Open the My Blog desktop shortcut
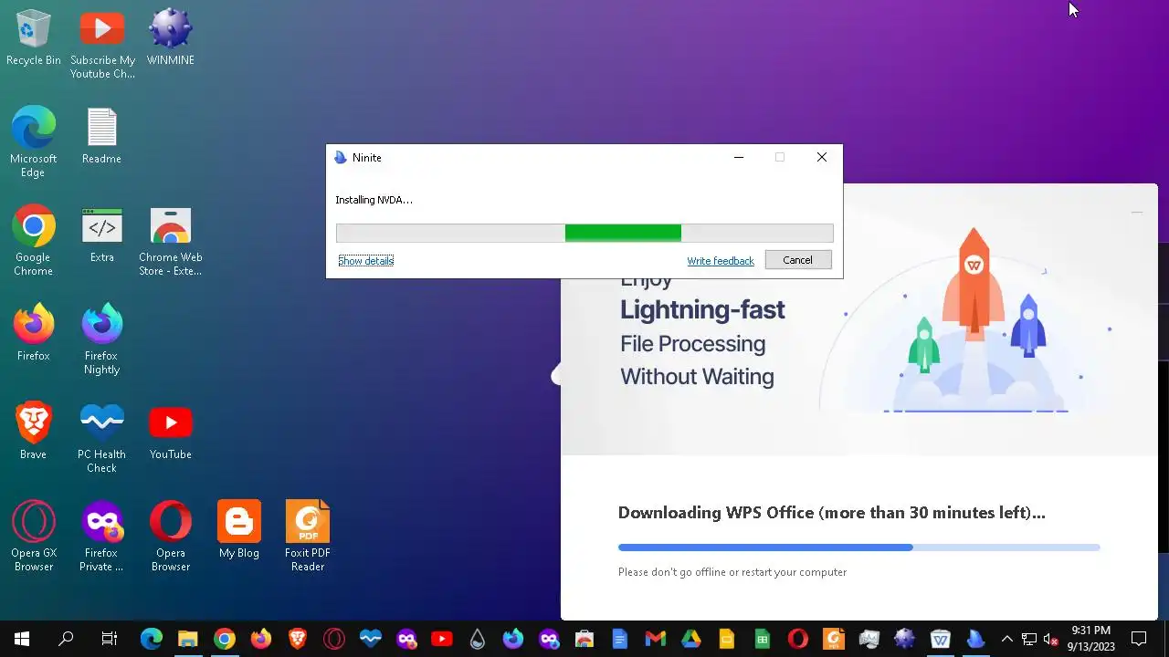Screen dimensions: 1169x657 pyautogui.click(x=239, y=529)
